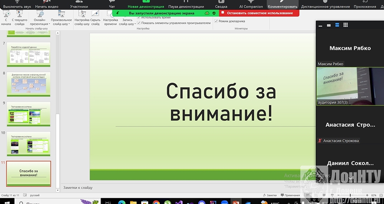Click Заметки in status bar

pyautogui.click(x=270, y=195)
